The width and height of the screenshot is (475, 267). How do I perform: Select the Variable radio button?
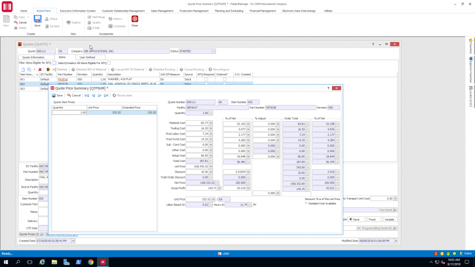pos(381,220)
